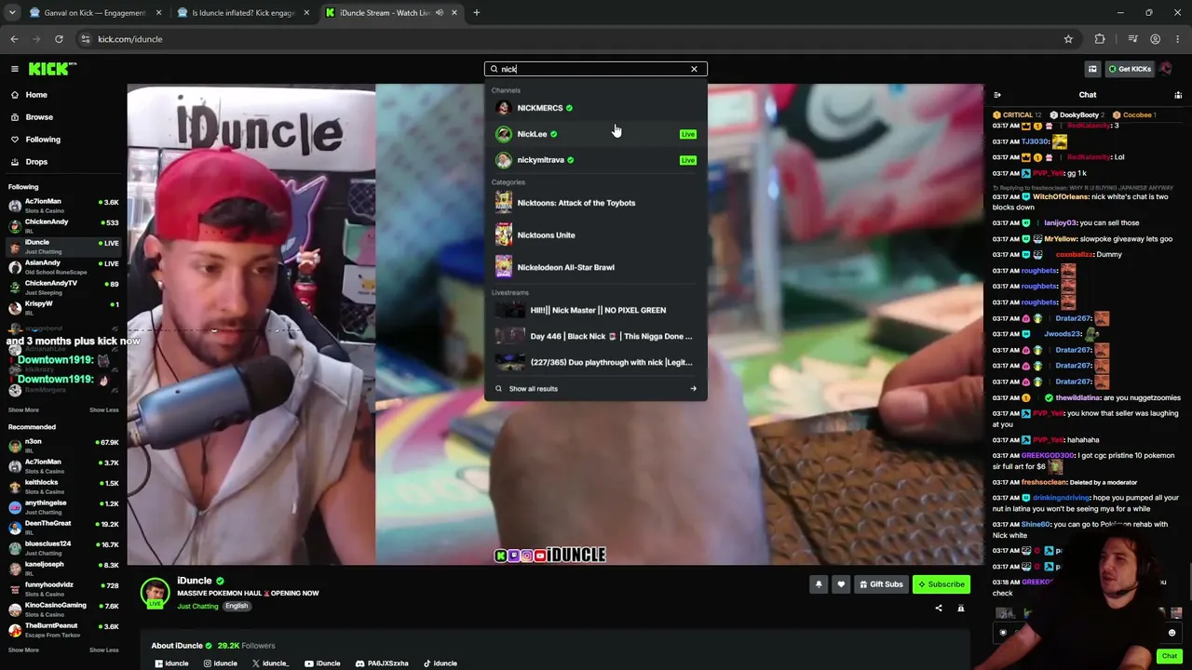Open TheBurntPeanut in the Recommended list
The width and height of the screenshot is (1192, 670).
[x=63, y=630]
